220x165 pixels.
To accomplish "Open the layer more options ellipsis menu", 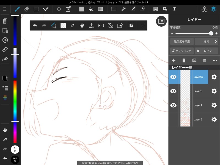I will coord(215,61).
